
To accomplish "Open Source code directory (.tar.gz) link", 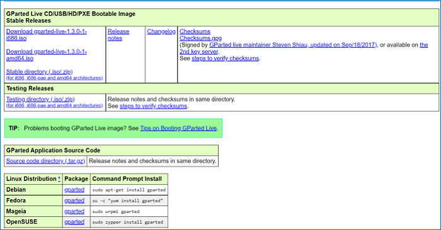I will click(x=45, y=161).
